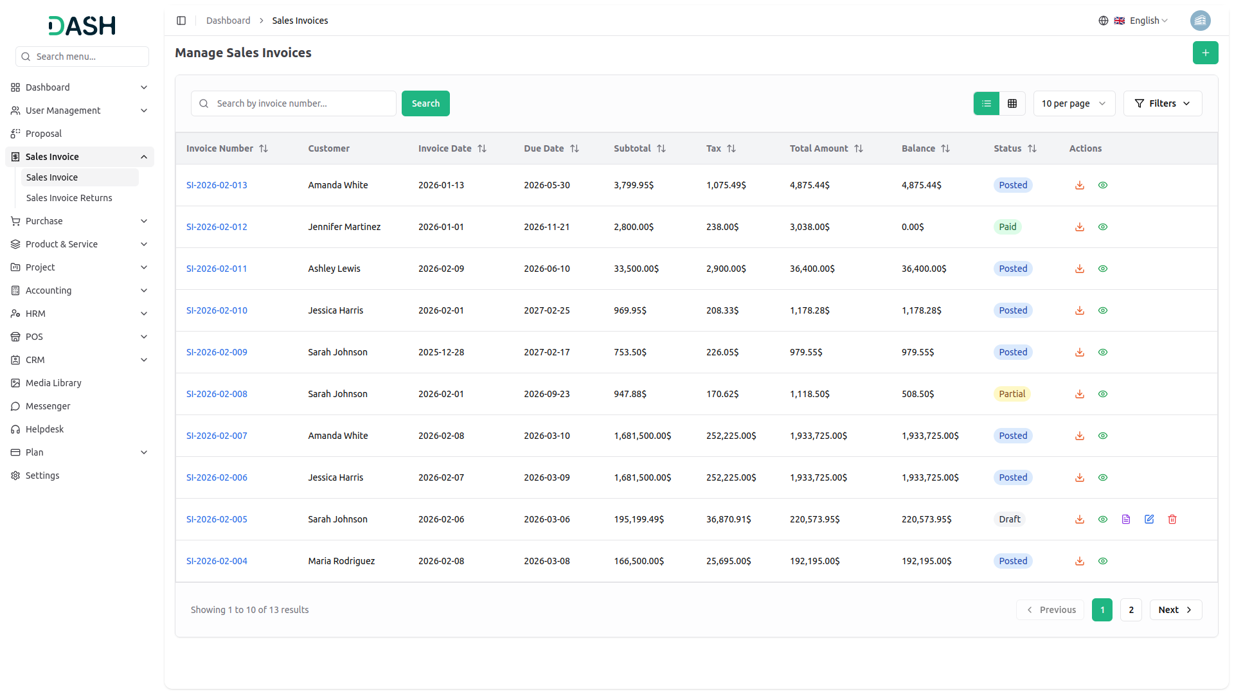Delete draft invoice SI-2026-02-005

coord(1172,519)
